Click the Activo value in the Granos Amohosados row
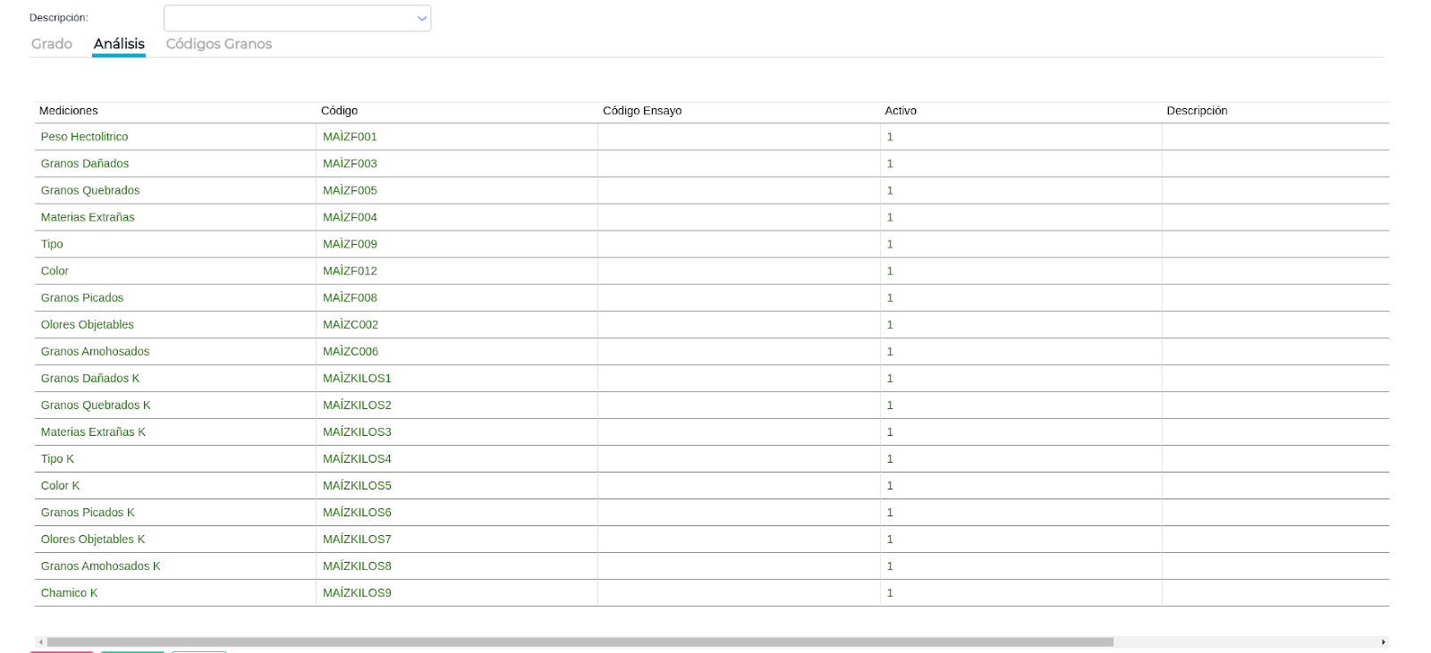 890,351
